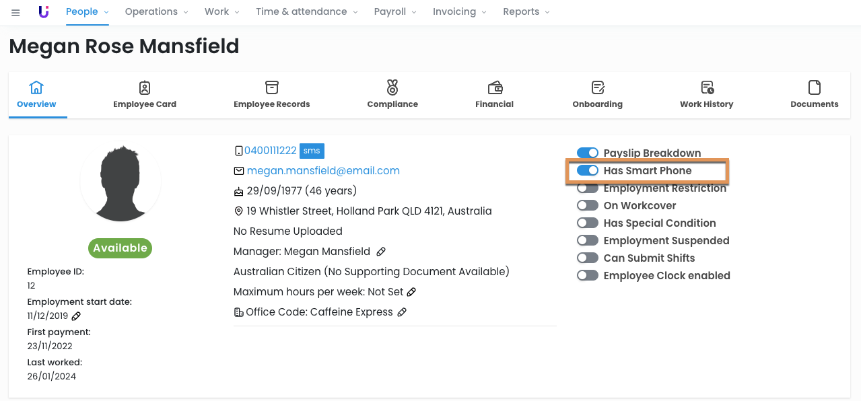
Task: Click the employee profile avatar picture
Action: pyautogui.click(x=120, y=183)
